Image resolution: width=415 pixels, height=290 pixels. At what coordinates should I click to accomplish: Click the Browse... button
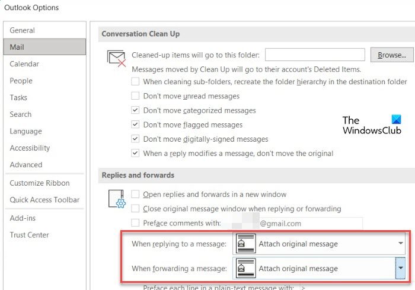[392, 55]
